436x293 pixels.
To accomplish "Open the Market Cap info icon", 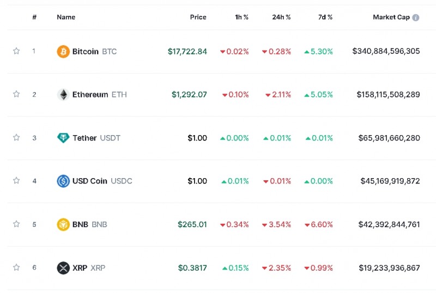I will 416,17.
